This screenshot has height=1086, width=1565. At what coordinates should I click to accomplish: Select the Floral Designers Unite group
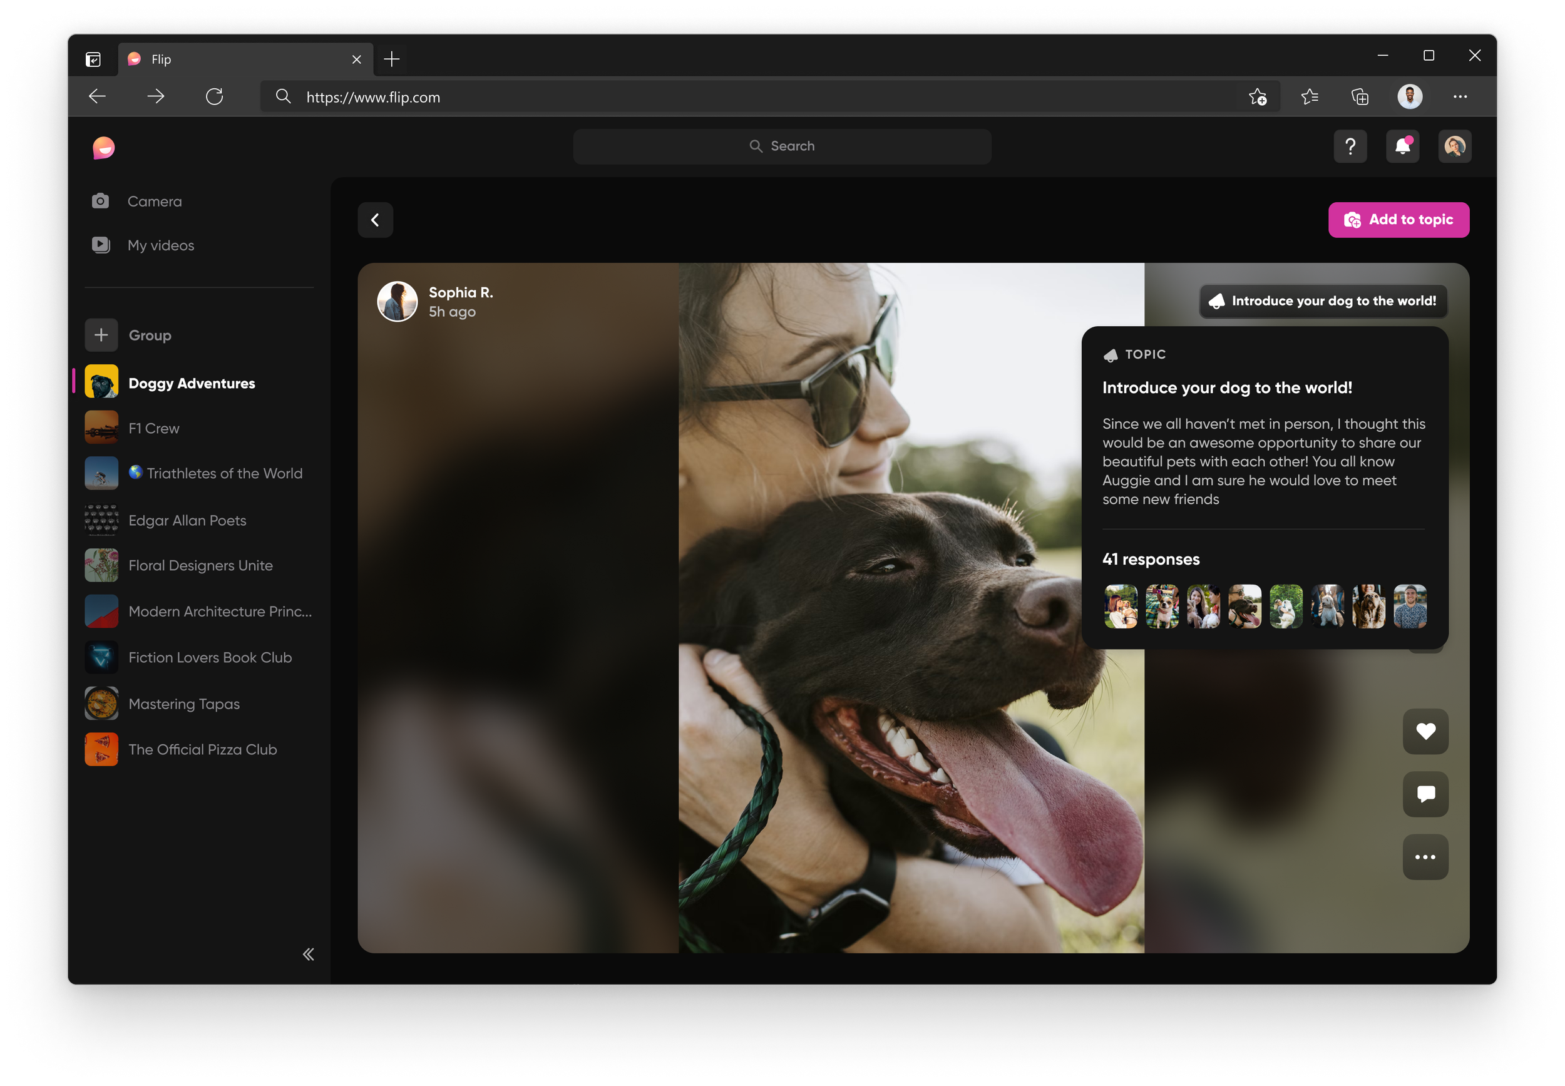tap(198, 565)
